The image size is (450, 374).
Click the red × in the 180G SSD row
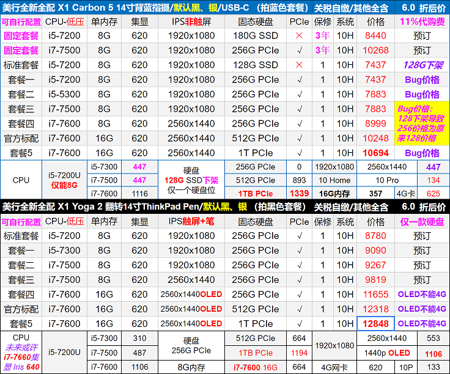point(299,35)
